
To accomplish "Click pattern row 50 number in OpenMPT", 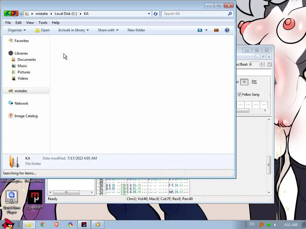I will click(101, 185).
